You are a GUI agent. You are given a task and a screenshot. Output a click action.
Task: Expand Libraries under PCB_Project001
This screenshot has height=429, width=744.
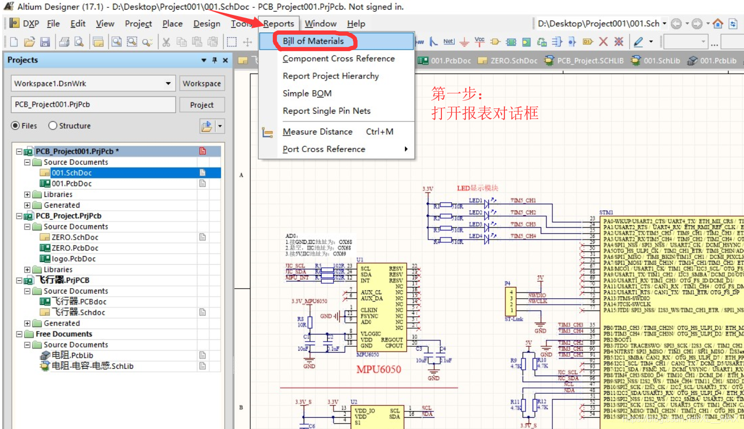tap(27, 195)
